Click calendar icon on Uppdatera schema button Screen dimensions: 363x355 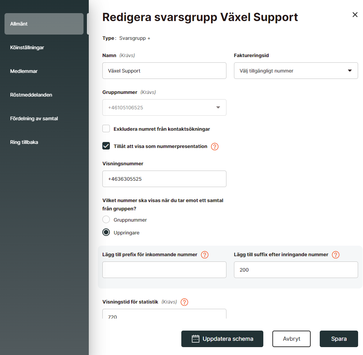[195, 339]
